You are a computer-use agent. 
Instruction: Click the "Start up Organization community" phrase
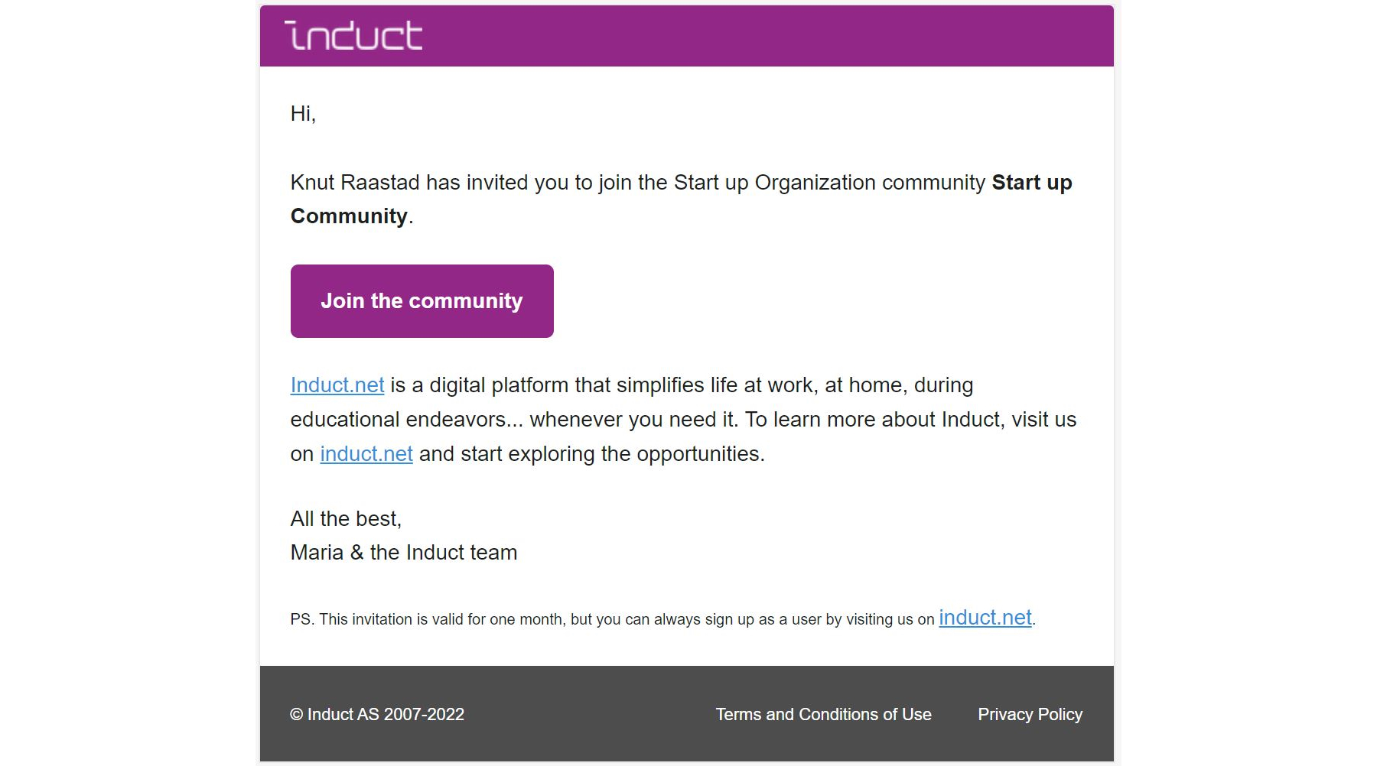point(829,183)
